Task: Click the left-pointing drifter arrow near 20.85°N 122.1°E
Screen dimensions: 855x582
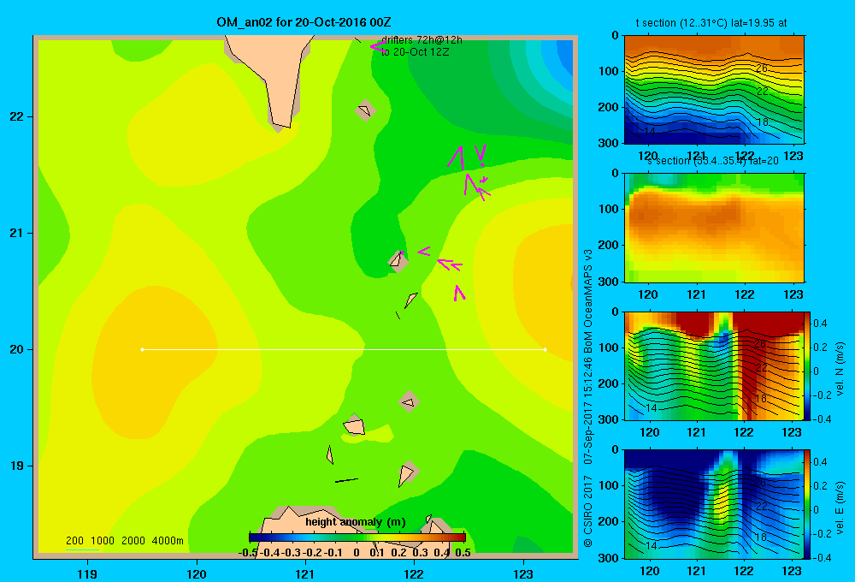Action: 424,251
